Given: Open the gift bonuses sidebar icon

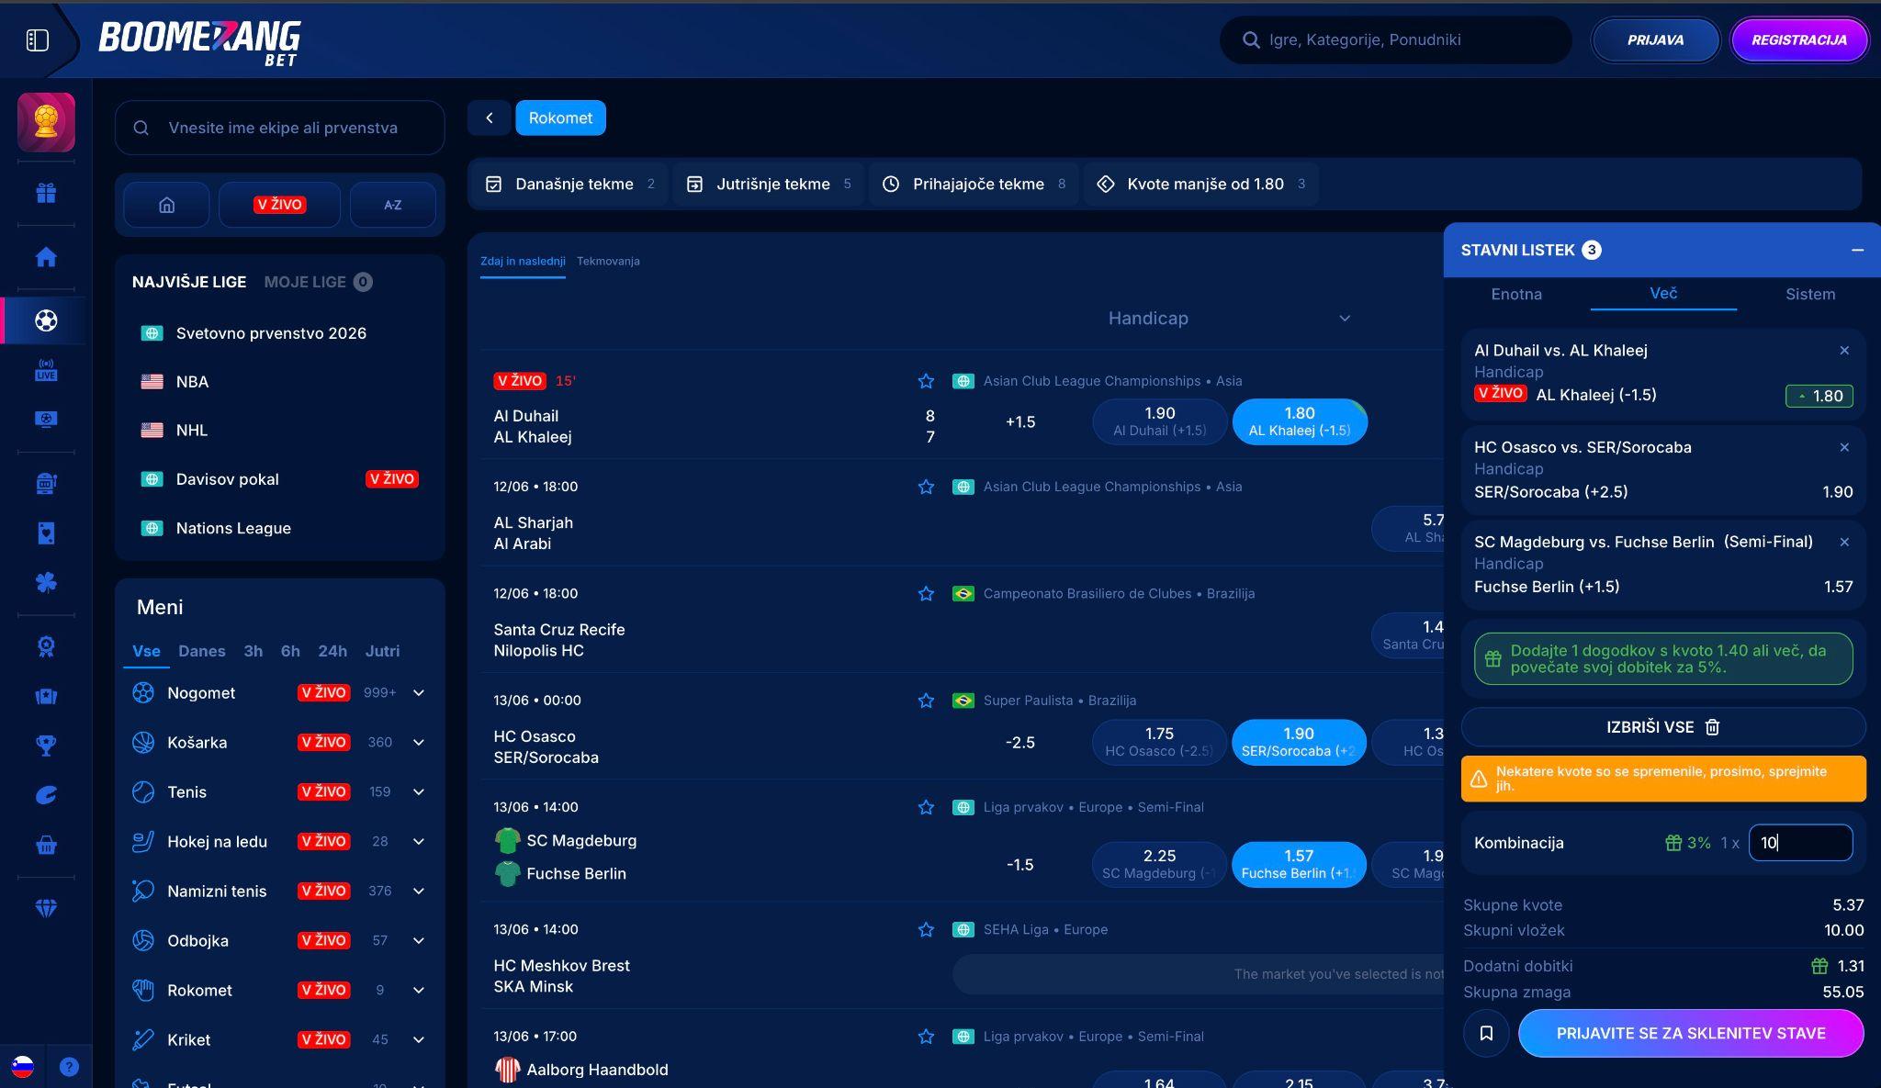Looking at the screenshot, I should [x=46, y=193].
